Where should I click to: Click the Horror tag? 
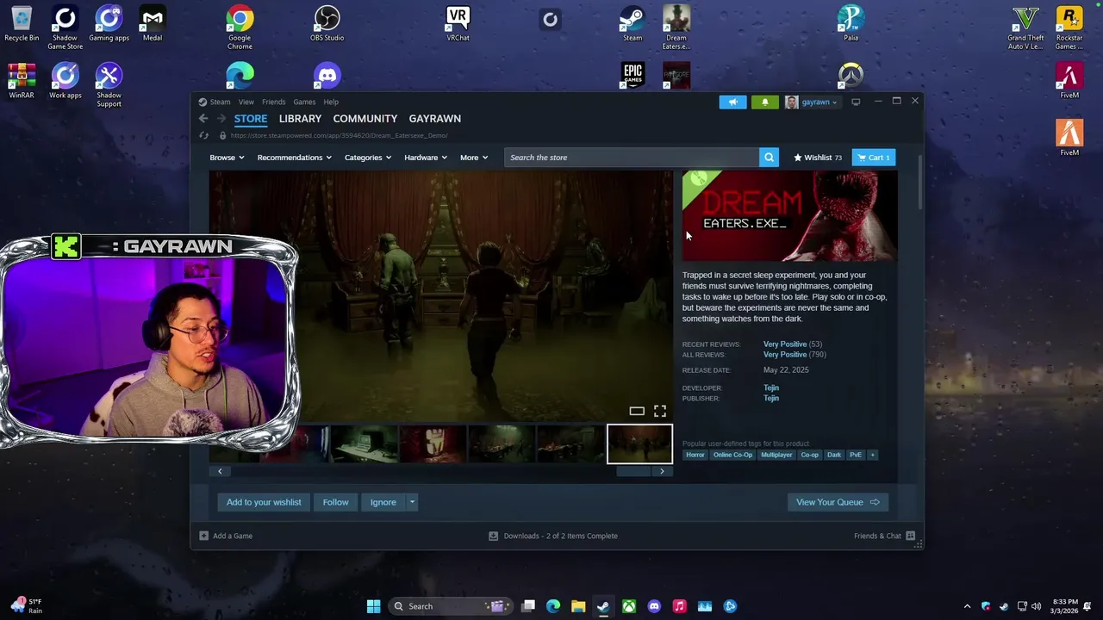pyautogui.click(x=695, y=455)
